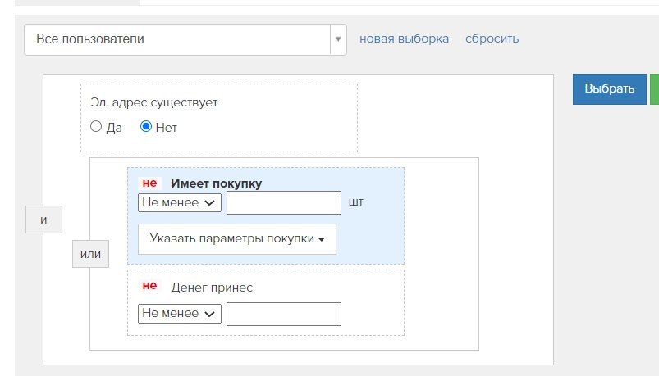The image size is (659, 376).
Task: Click the 'шт' unit label
Action: [x=355, y=202]
